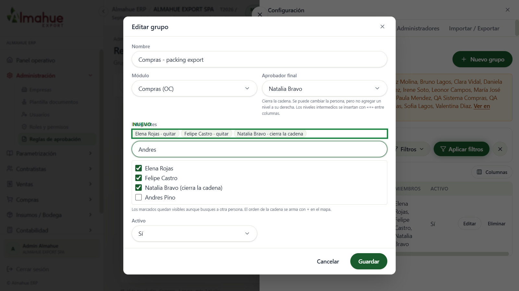The height and width of the screenshot is (291, 519).
Task: Uncheck the Elena Rojas checkbox
Action: [x=139, y=168]
